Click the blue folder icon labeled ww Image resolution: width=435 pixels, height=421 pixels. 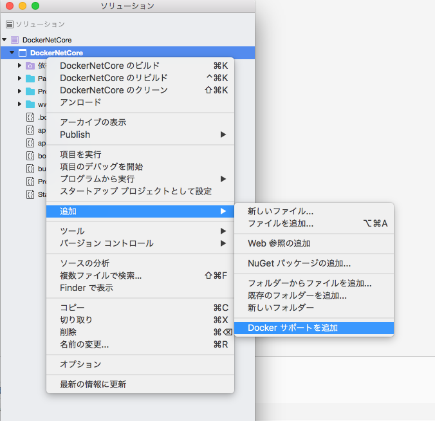pos(30,104)
